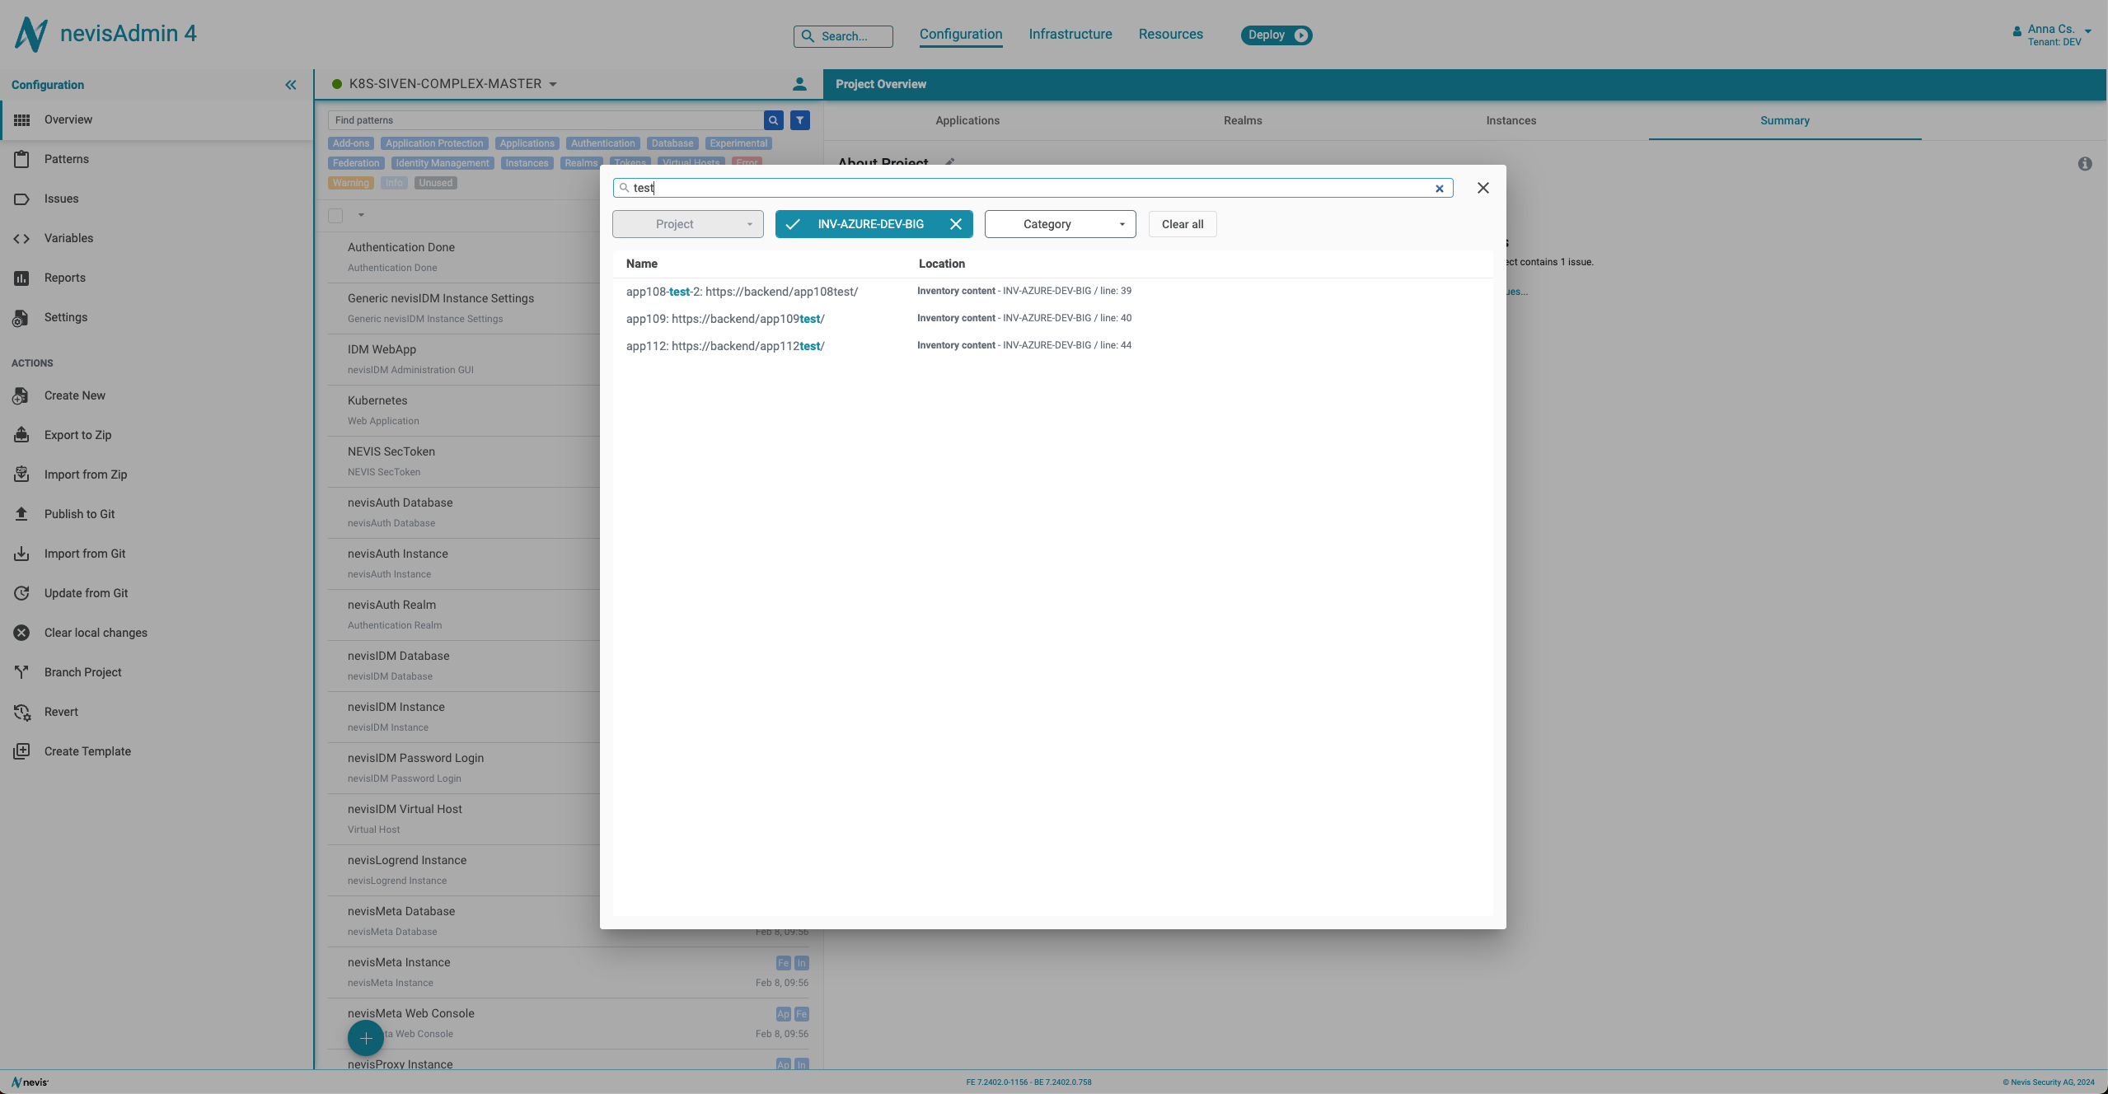Collapse the Configuration sidebar
Image resolution: width=2108 pixels, height=1094 pixels.
(x=291, y=85)
